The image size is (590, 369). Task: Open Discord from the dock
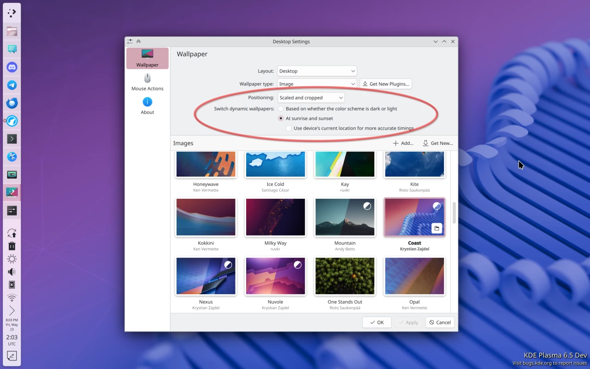pos(12,67)
